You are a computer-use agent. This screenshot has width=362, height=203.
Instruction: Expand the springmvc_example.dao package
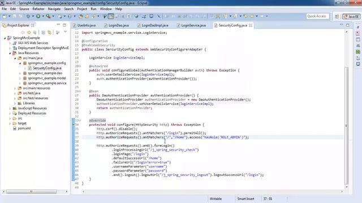(20, 73)
